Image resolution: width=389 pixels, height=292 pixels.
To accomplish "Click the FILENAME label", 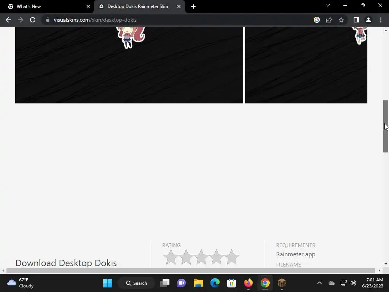I will [x=289, y=265].
